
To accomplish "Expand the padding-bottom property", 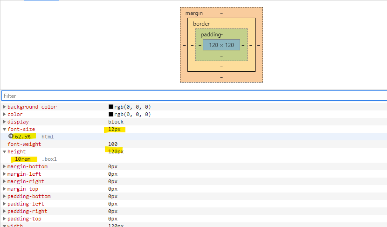I will click(x=4, y=196).
